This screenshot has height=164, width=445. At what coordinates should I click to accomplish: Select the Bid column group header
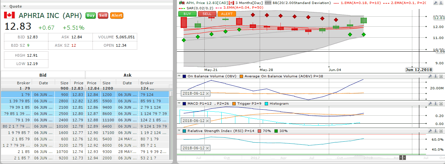click(x=43, y=75)
